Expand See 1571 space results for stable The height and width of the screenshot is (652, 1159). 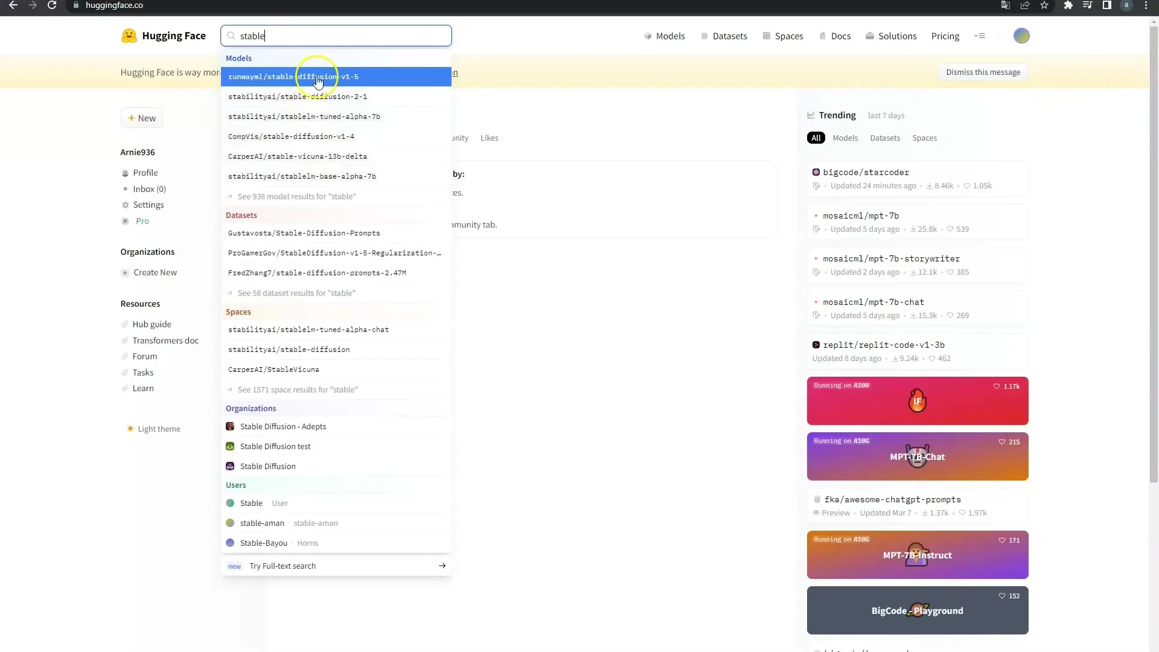(x=299, y=389)
